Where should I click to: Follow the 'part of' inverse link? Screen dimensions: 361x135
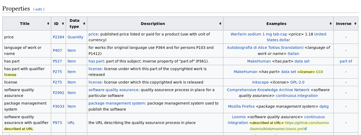tap(345, 61)
